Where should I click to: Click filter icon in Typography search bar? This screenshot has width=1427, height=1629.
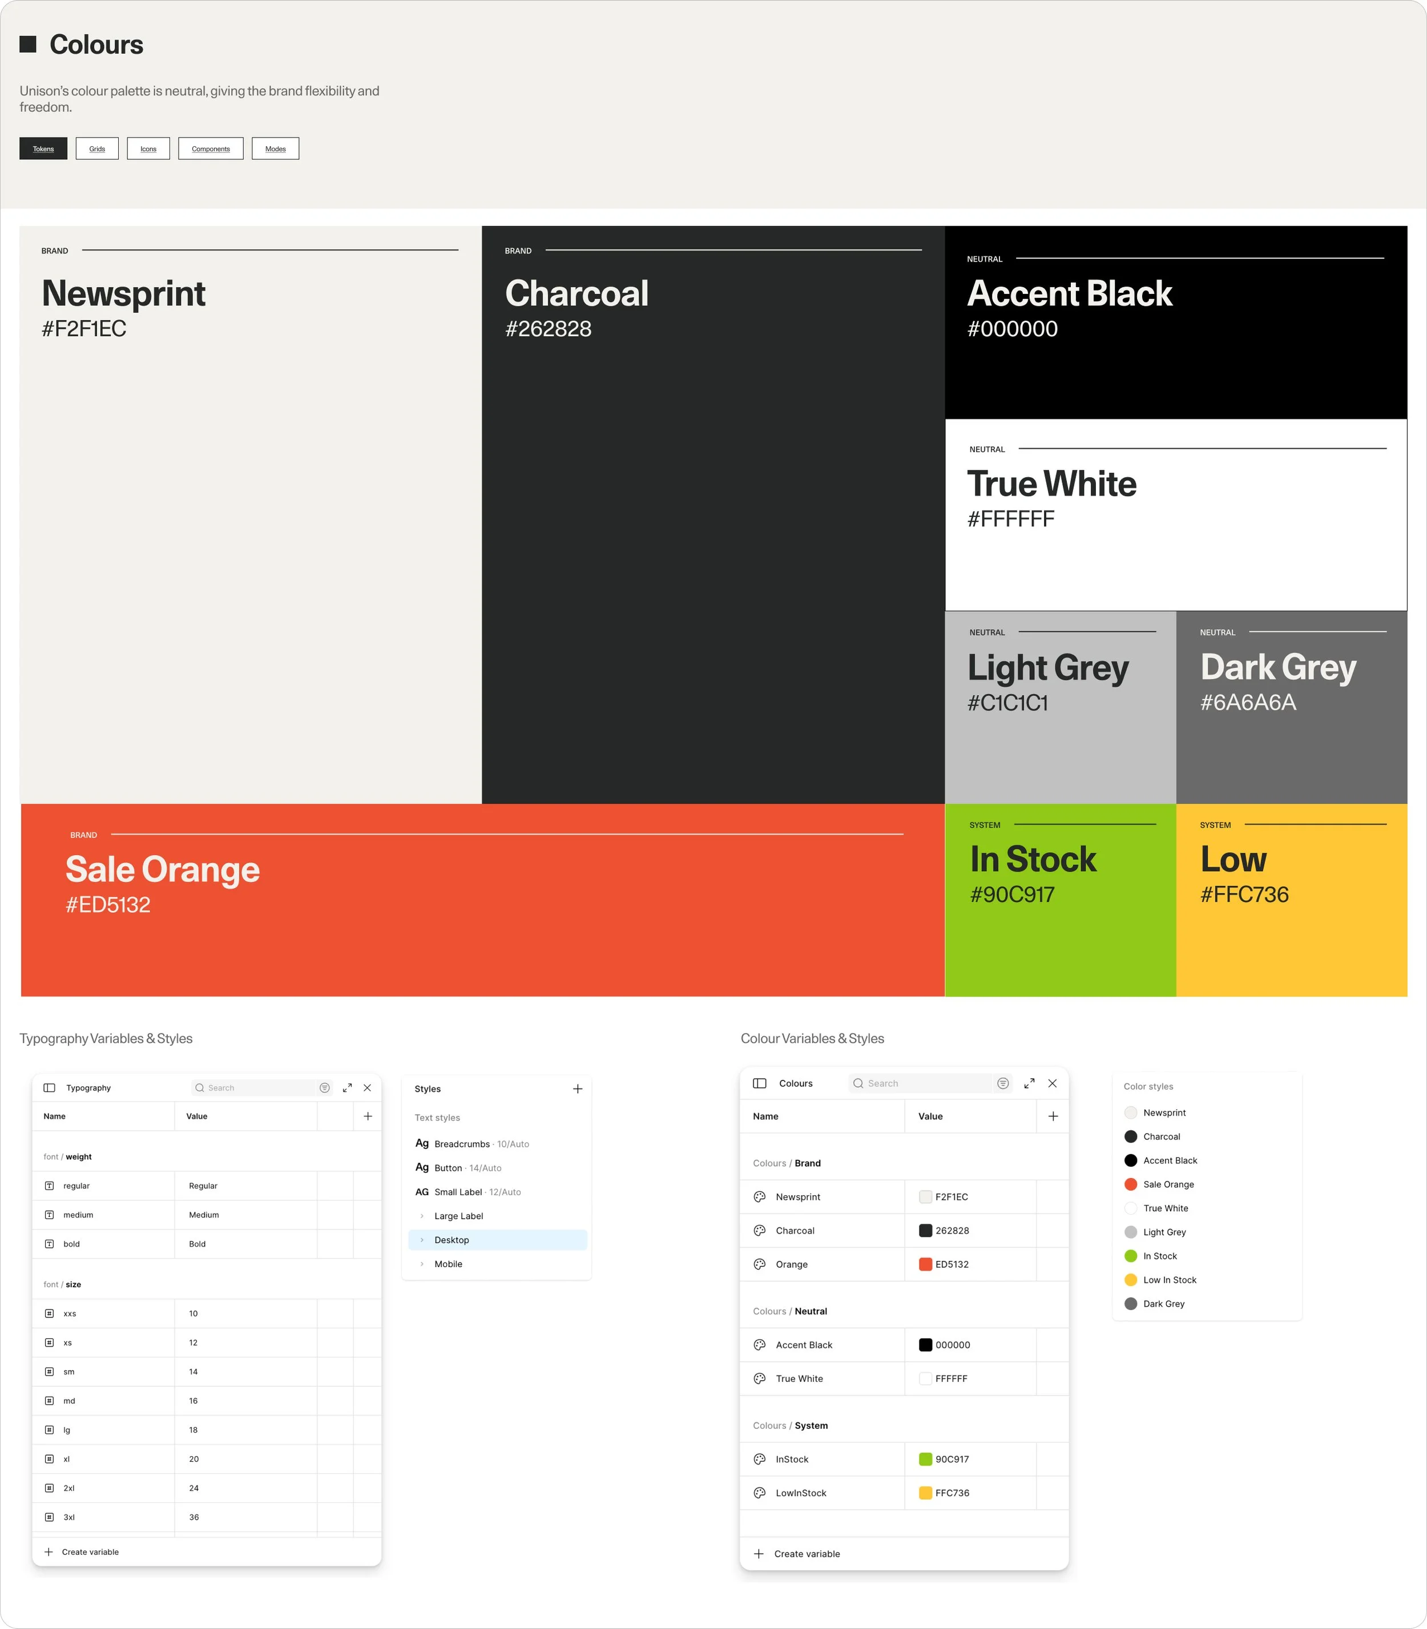pyautogui.click(x=324, y=1087)
